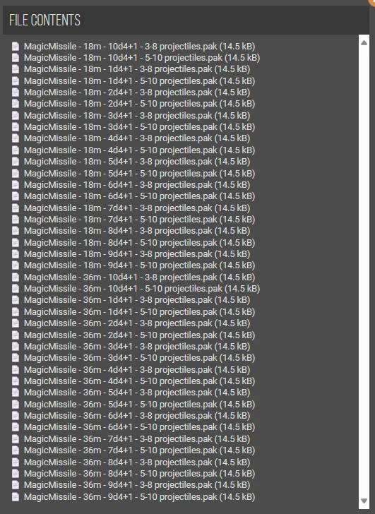Select MagicMissile 36m 2d4+1 3-8 projectiles.pak
Image resolution: width=375 pixels, height=514 pixels.
click(x=137, y=323)
